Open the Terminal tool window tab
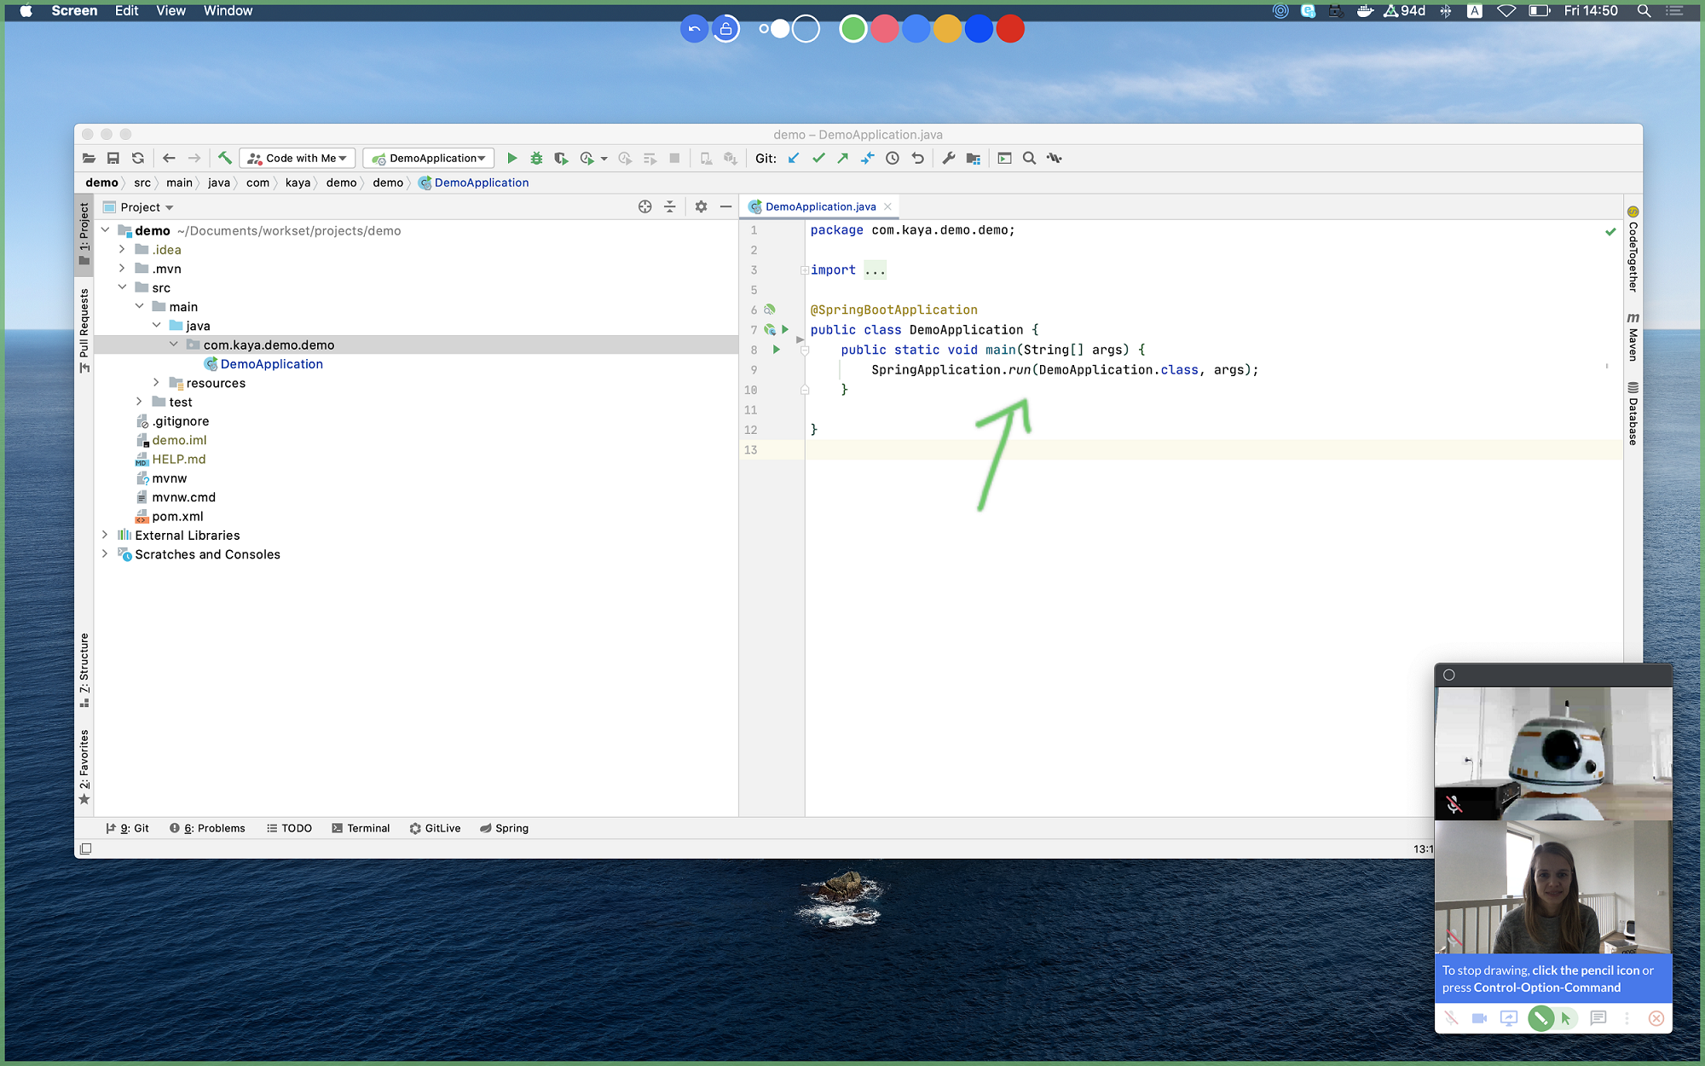Image resolution: width=1705 pixels, height=1066 pixels. click(361, 828)
